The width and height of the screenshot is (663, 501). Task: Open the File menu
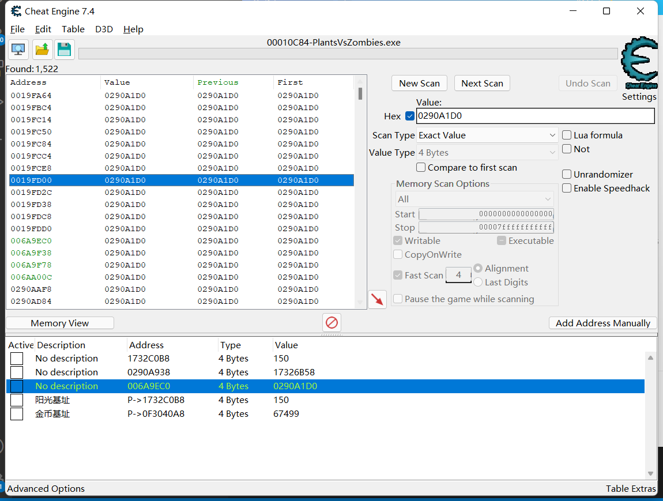[x=17, y=29]
